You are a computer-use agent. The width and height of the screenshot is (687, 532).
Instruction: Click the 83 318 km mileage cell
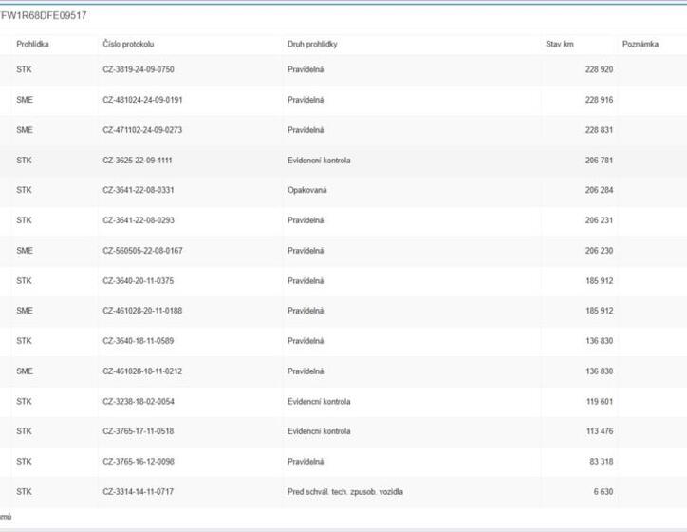click(601, 462)
